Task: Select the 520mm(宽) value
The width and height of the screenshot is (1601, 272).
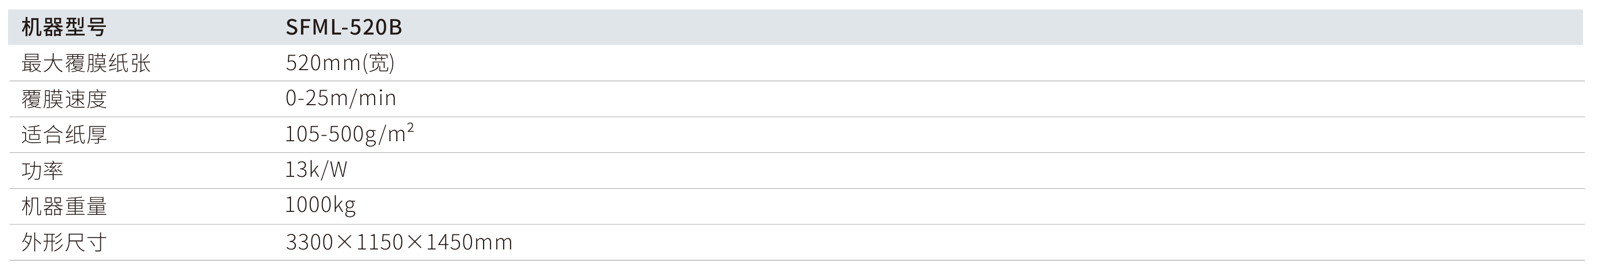Action: [x=340, y=63]
